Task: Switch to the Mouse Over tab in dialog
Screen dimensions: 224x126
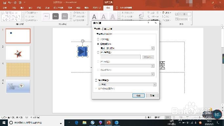Action: (108, 29)
